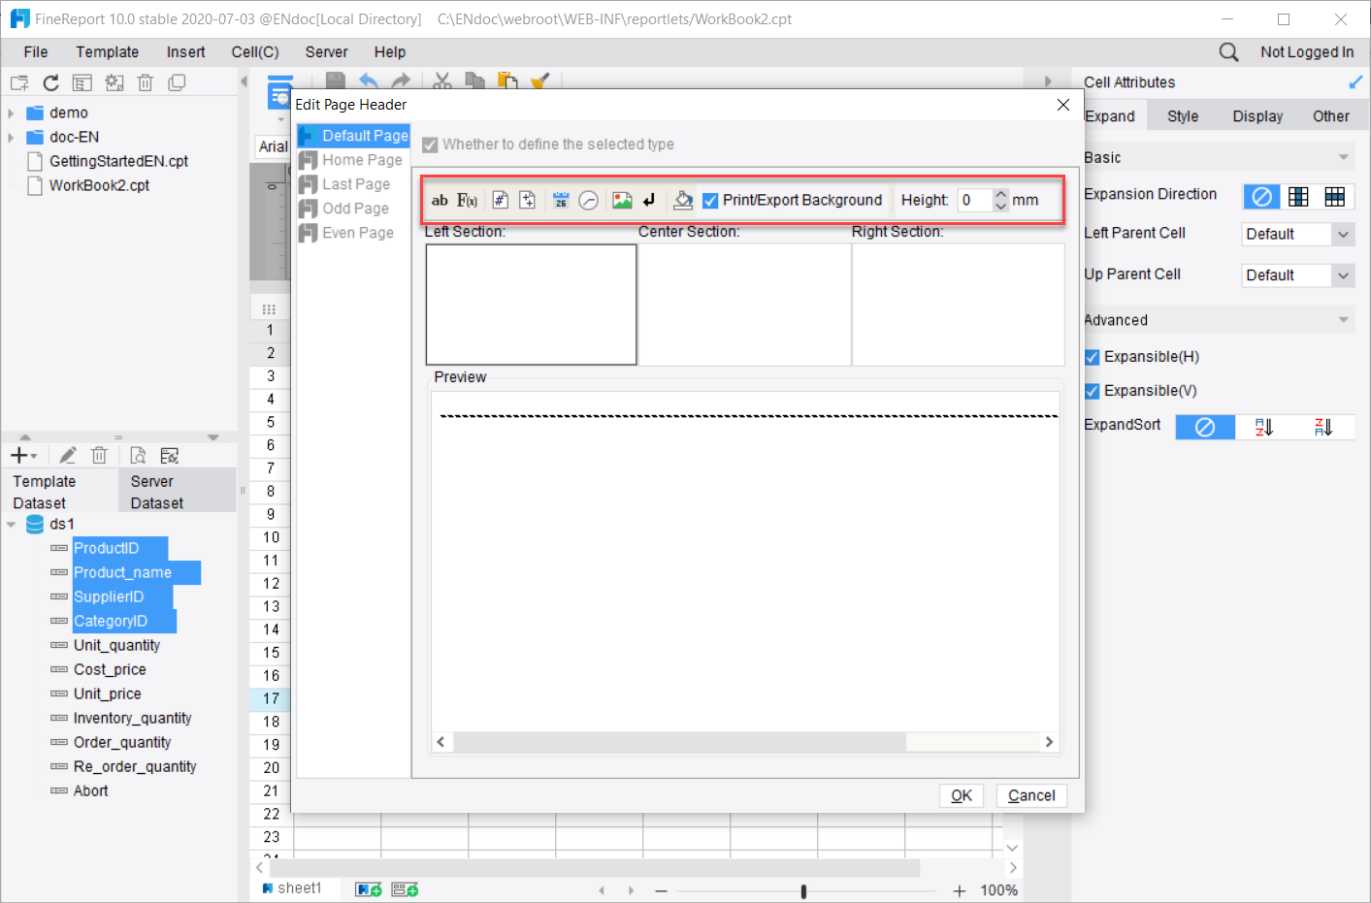Viewport: 1371px width, 903px height.
Task: Insert text using the ab icon
Action: 441,200
